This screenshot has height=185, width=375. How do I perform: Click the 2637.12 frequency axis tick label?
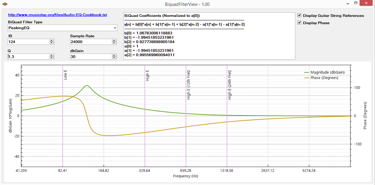268,170
